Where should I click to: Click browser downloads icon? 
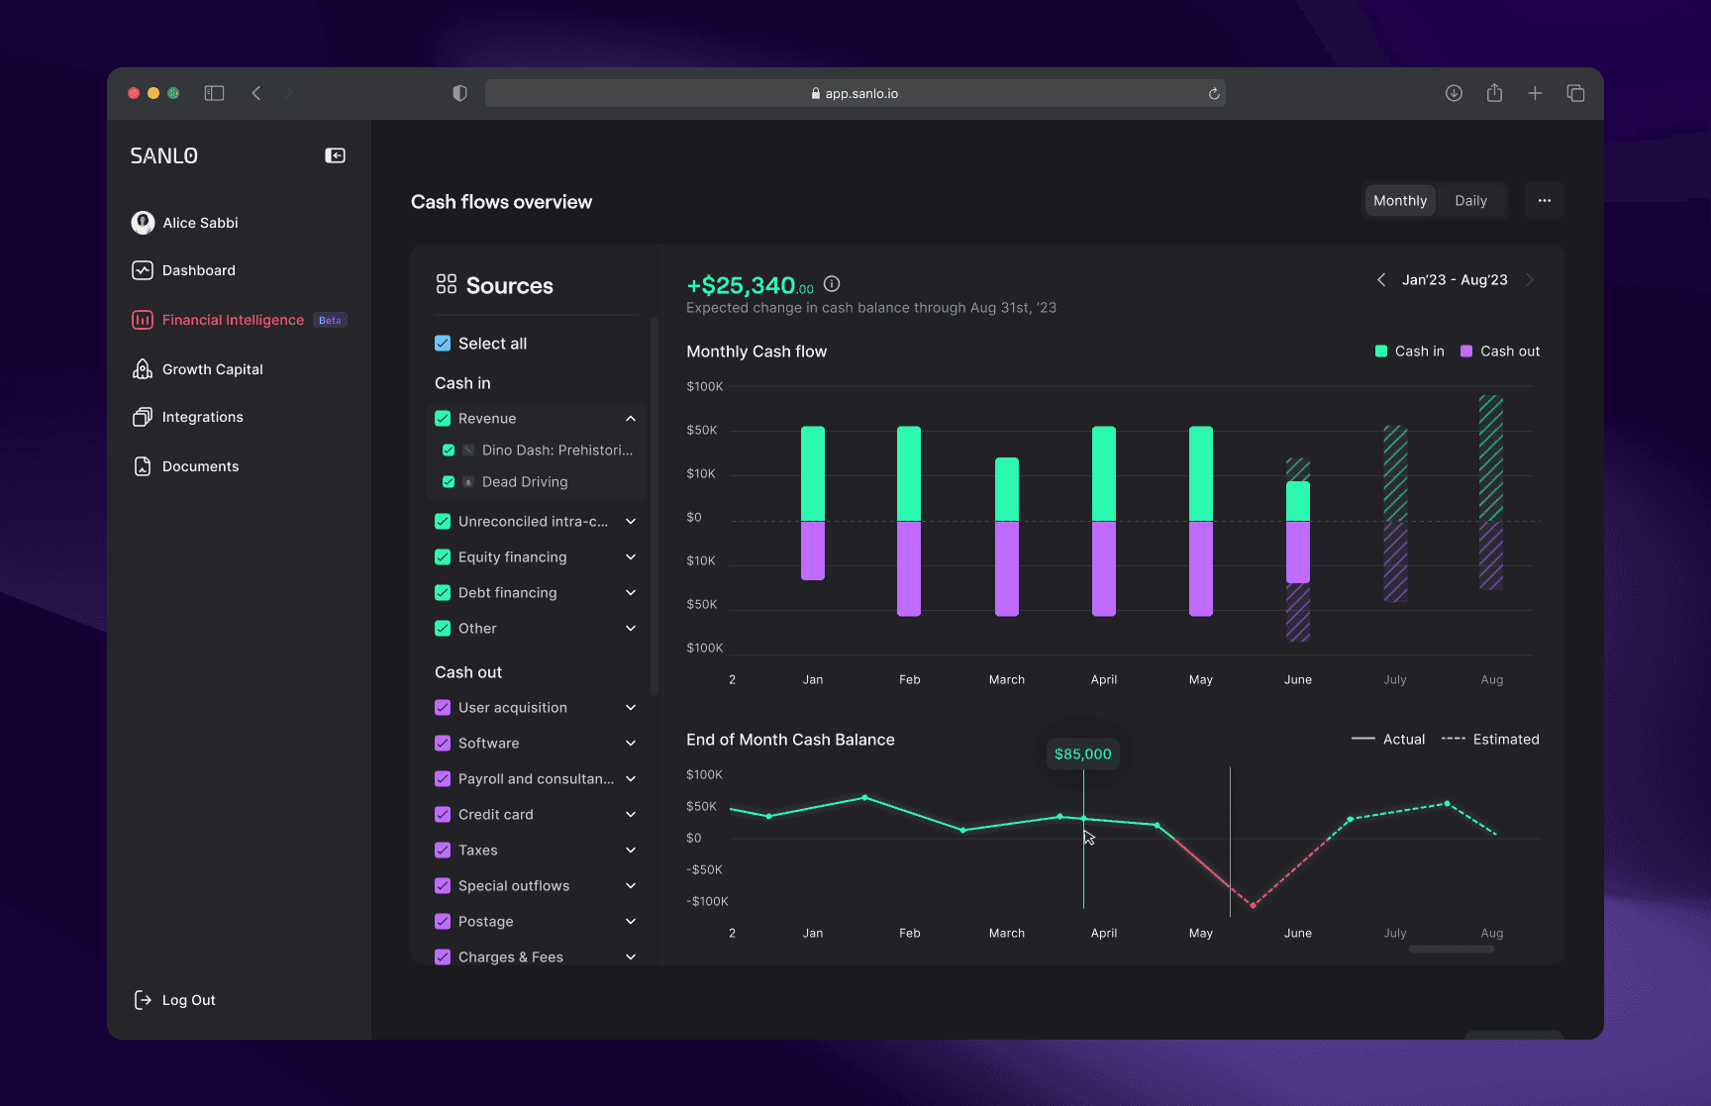1454,93
